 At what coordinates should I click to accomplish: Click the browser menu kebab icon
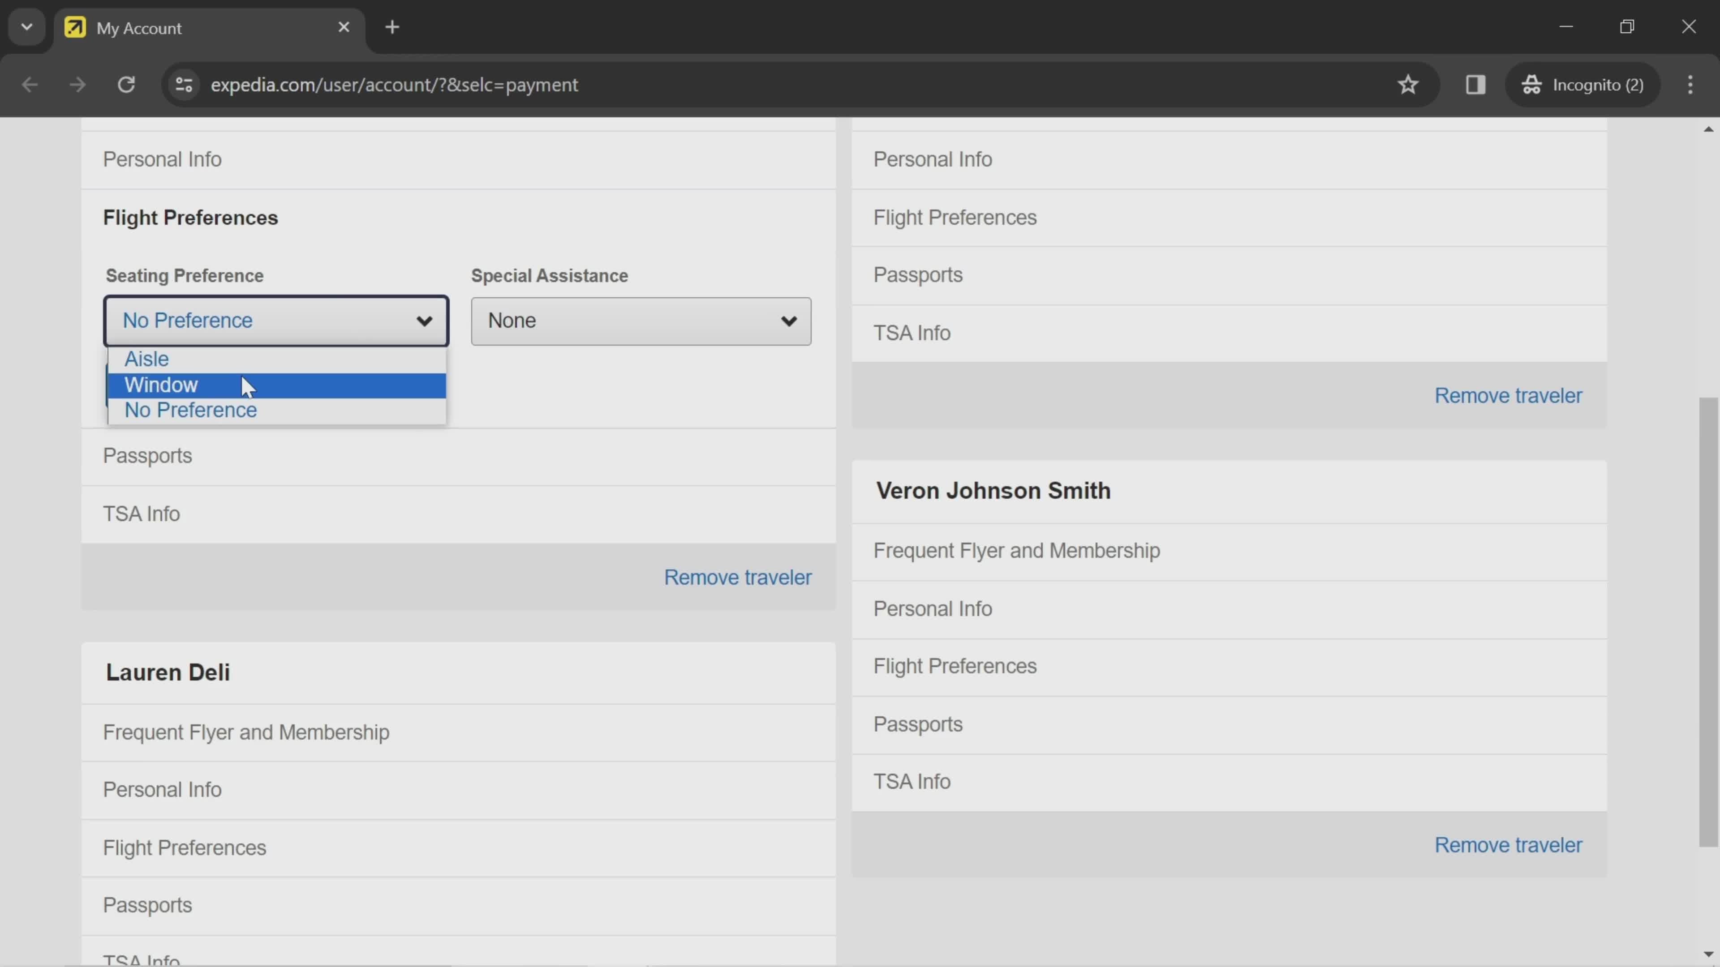(1690, 84)
